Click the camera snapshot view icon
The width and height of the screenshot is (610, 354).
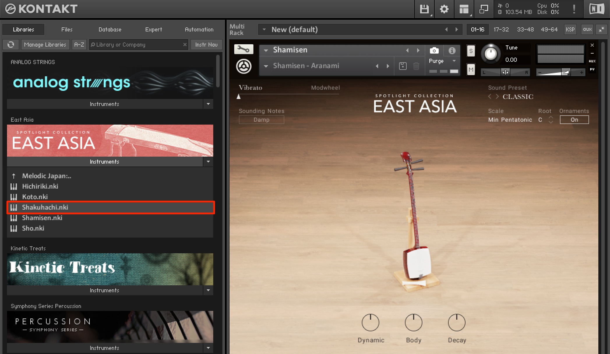click(434, 50)
